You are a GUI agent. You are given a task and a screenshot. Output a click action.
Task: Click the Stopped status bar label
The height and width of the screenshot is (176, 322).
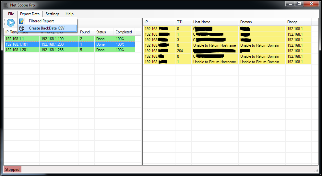tap(12, 170)
